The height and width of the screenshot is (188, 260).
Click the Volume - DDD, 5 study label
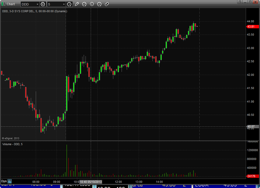pyautogui.click(x=12, y=144)
